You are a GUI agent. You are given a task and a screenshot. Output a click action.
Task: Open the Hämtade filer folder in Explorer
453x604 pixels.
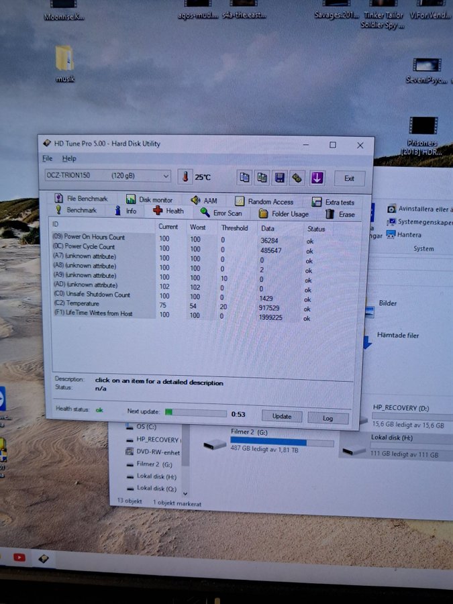pos(397,335)
